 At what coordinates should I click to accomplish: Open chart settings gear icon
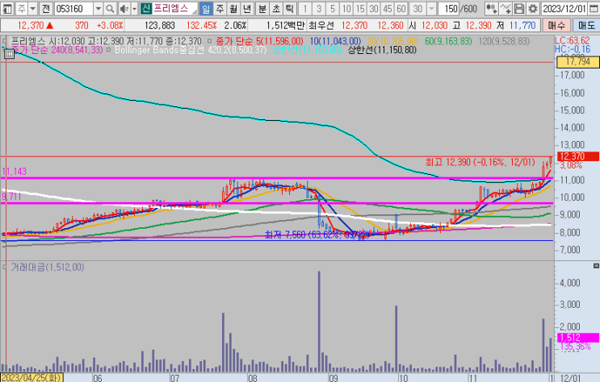(532, 8)
